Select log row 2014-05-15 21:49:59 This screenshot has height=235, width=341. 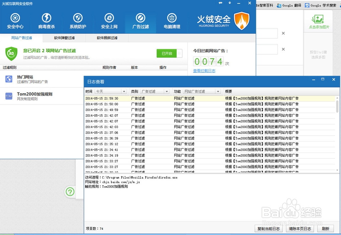coord(210,110)
